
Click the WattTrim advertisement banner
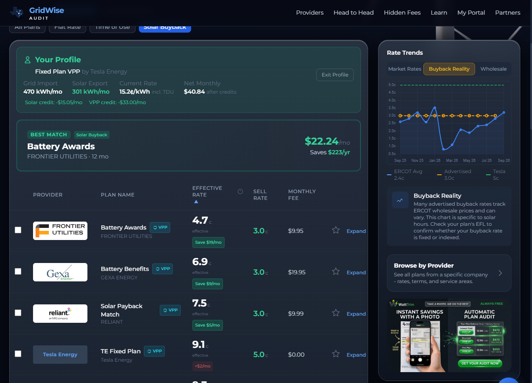click(x=449, y=336)
